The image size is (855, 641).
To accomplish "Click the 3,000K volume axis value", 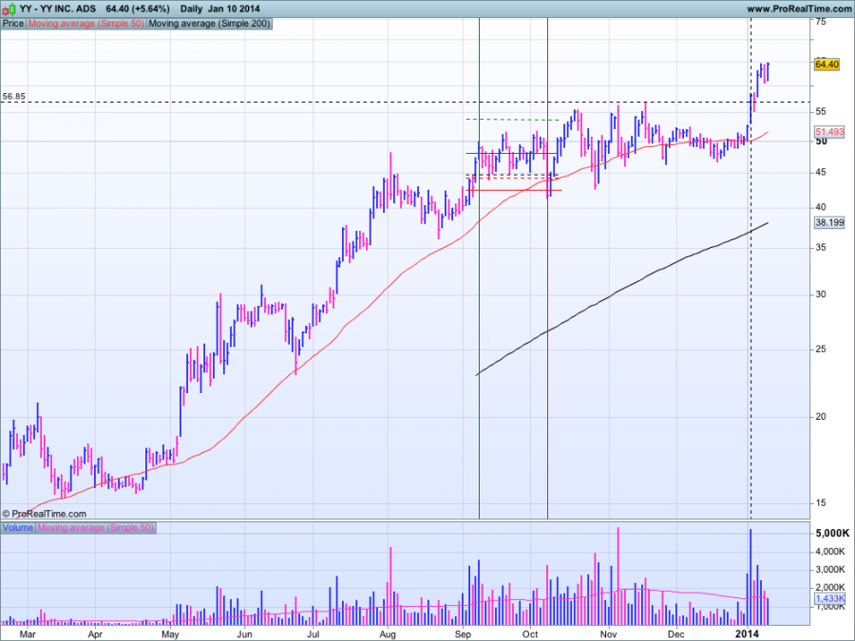I will click(830, 570).
